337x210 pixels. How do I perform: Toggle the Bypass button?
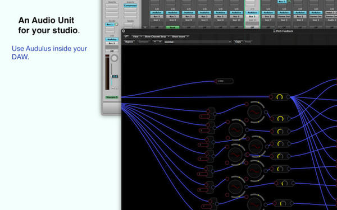(x=129, y=42)
